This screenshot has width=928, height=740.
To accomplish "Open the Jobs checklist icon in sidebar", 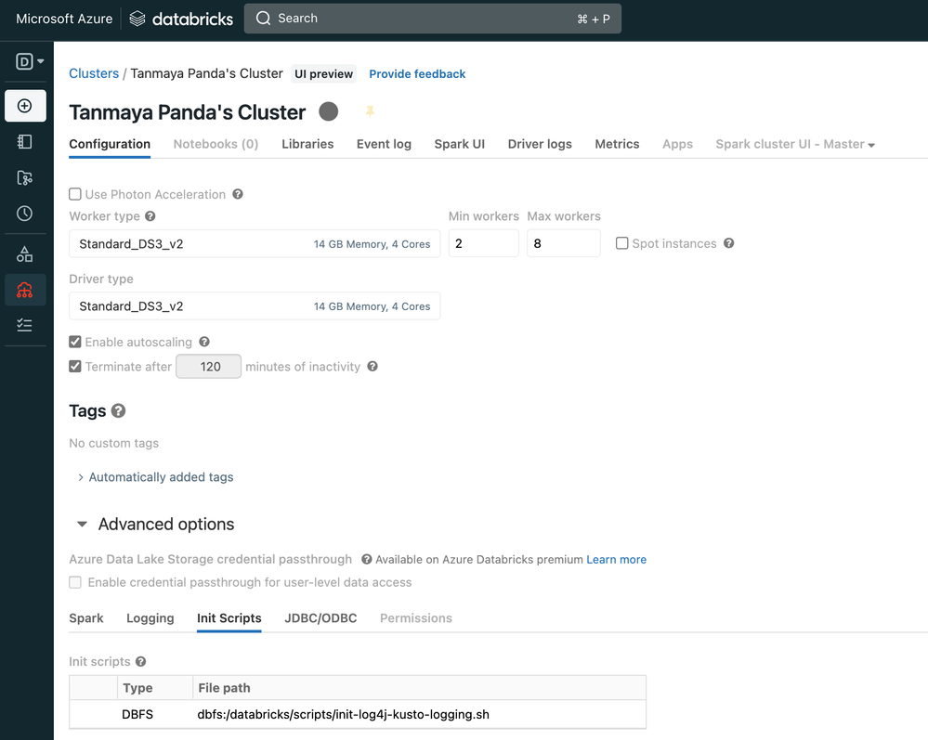I will [25, 325].
